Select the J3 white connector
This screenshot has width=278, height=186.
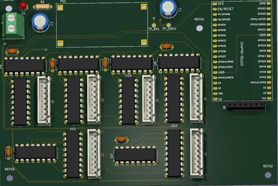pyautogui.click(x=94, y=99)
